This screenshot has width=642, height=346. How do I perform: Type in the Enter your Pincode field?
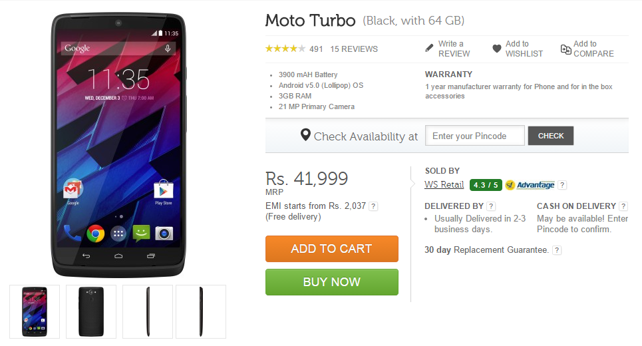point(474,136)
